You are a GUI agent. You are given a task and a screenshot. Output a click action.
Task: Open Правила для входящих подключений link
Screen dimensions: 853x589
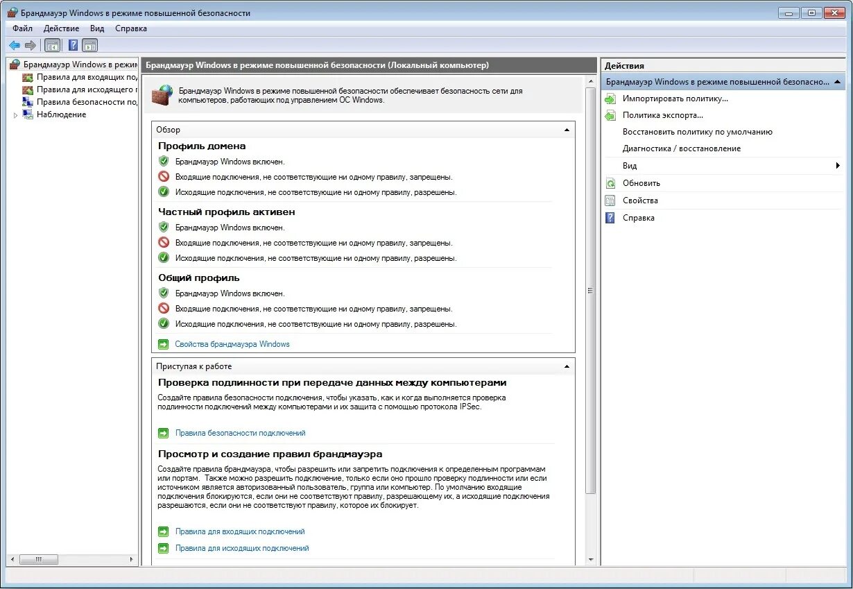pos(240,531)
